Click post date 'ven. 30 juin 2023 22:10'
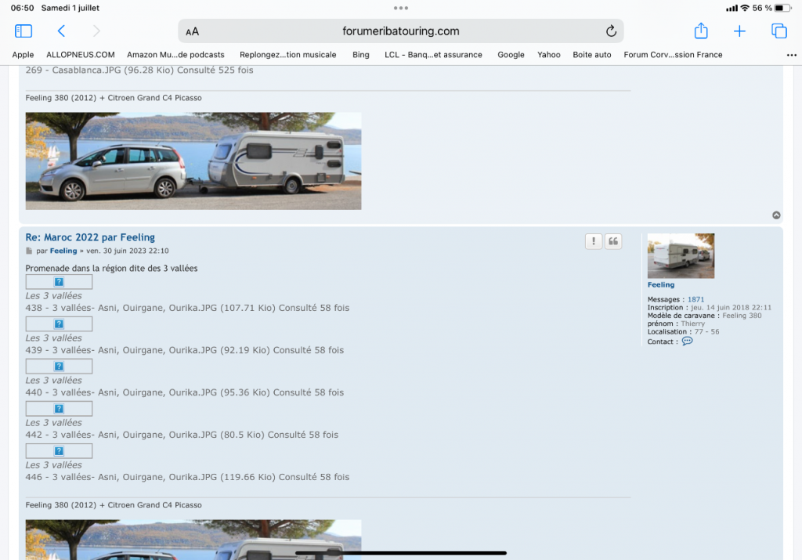 point(128,251)
